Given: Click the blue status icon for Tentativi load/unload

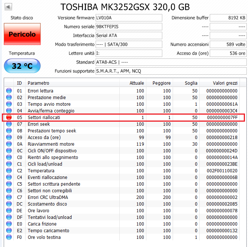Looking at the screenshot, I should click(x=9, y=217).
